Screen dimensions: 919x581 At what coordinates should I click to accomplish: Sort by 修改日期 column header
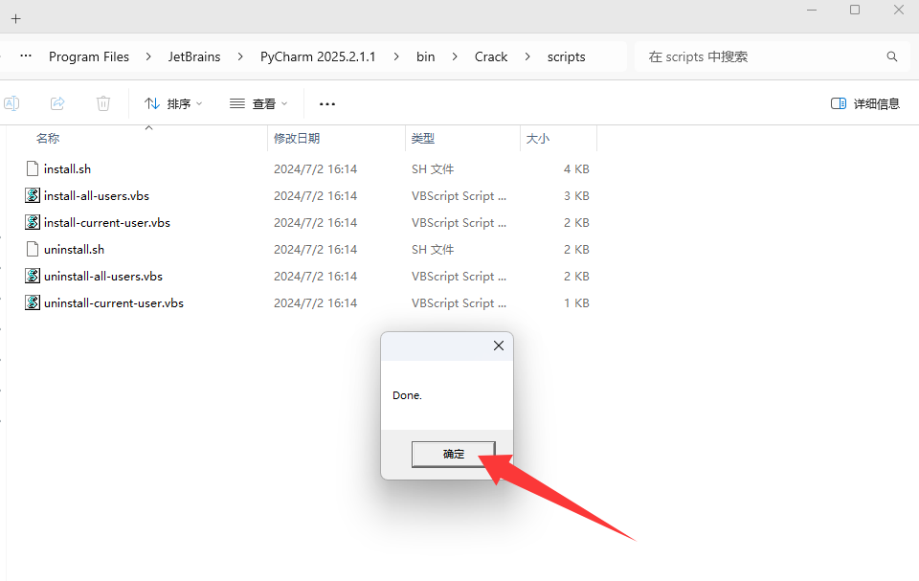(297, 139)
